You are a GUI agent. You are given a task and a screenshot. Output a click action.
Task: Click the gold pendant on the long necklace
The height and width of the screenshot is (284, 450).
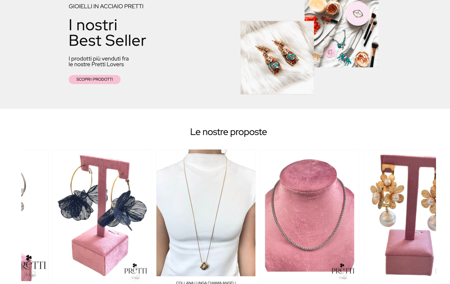204,266
